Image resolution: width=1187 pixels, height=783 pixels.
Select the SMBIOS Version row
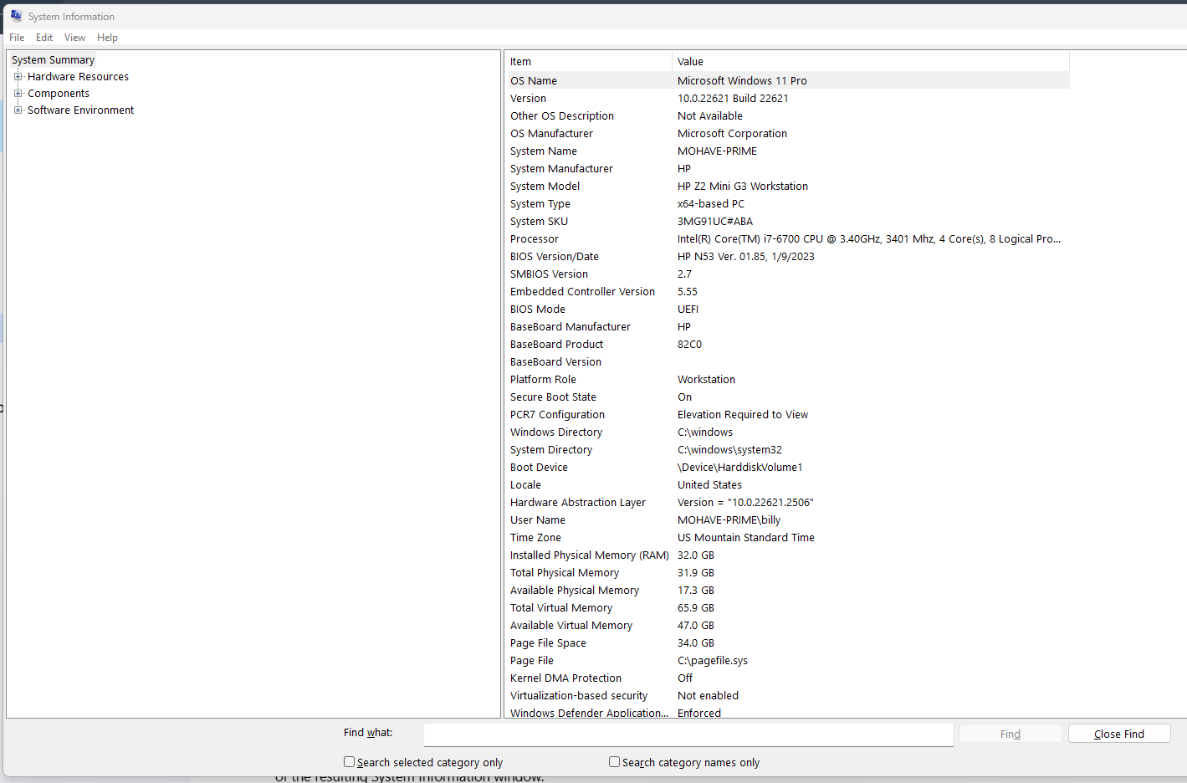tap(787, 274)
